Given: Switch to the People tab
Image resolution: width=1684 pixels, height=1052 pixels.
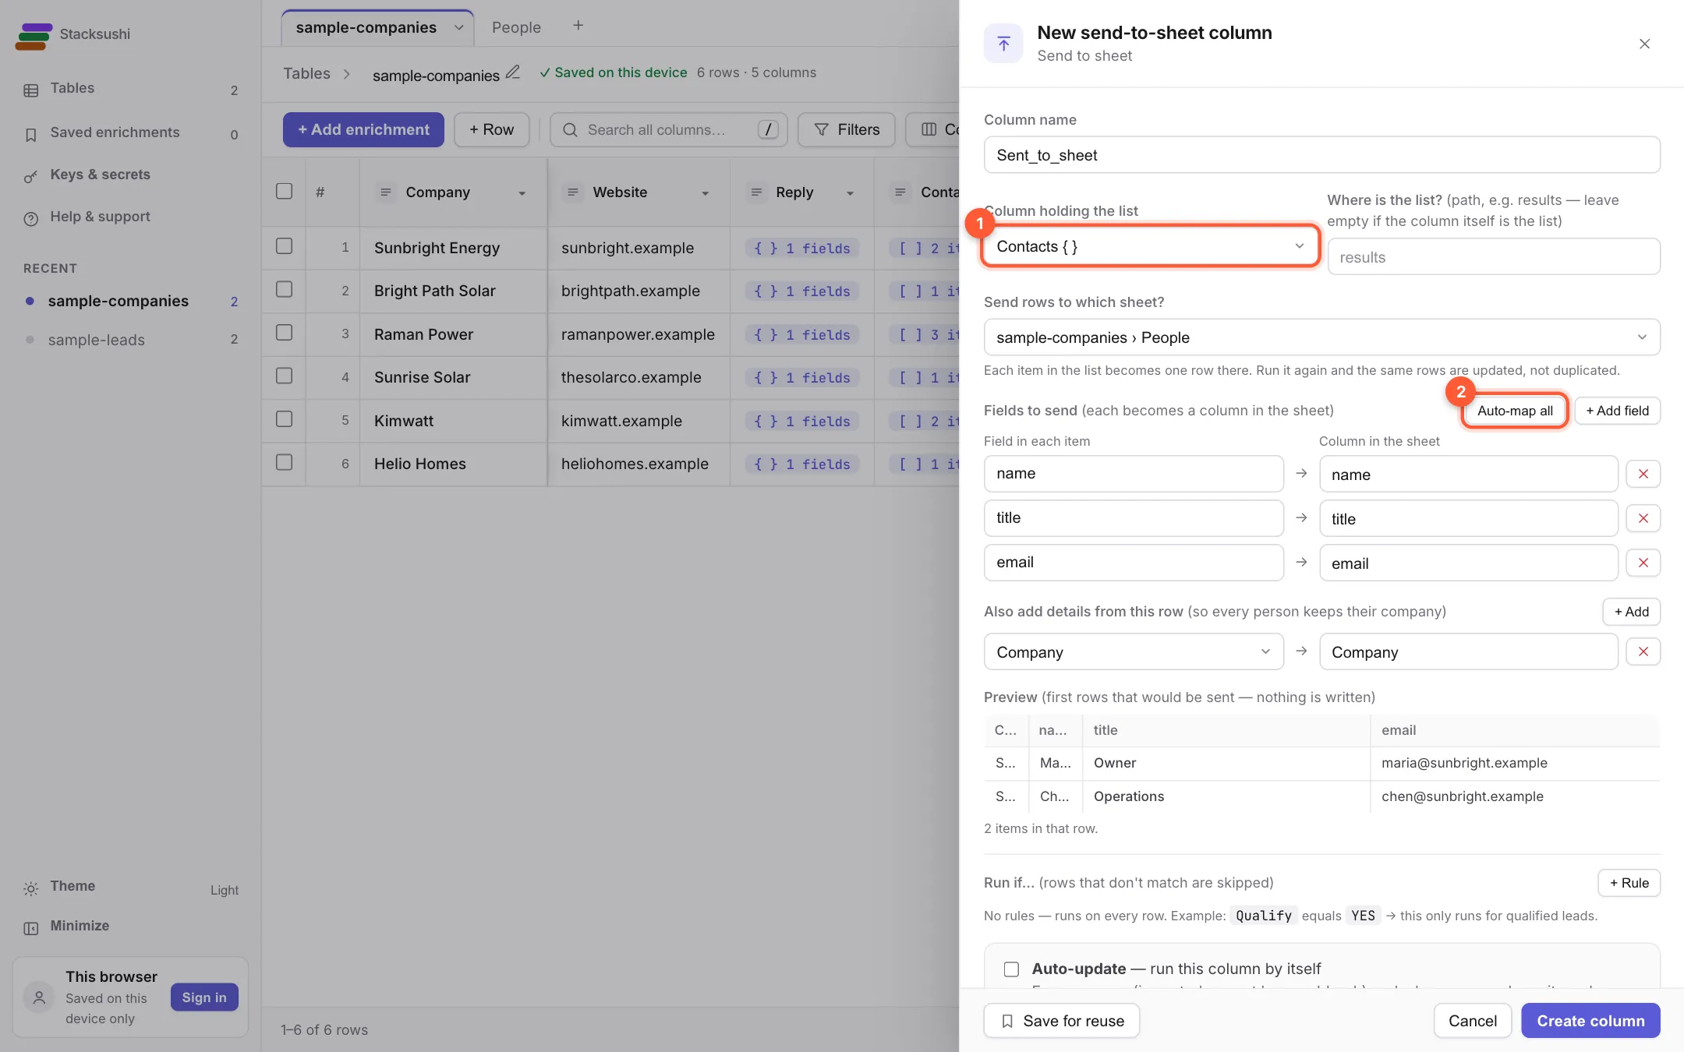Looking at the screenshot, I should (x=516, y=27).
